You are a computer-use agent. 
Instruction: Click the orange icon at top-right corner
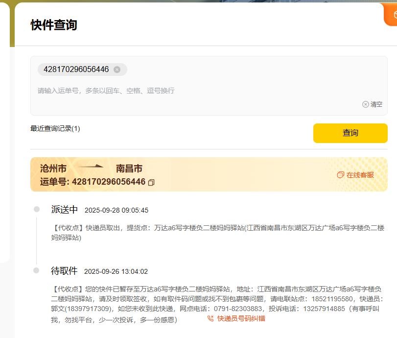click(x=391, y=15)
